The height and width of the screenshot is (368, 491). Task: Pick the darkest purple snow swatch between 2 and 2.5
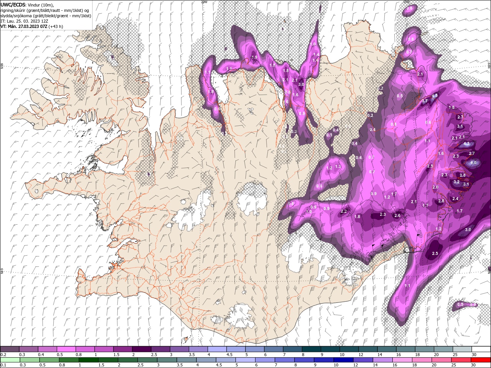[141, 349]
